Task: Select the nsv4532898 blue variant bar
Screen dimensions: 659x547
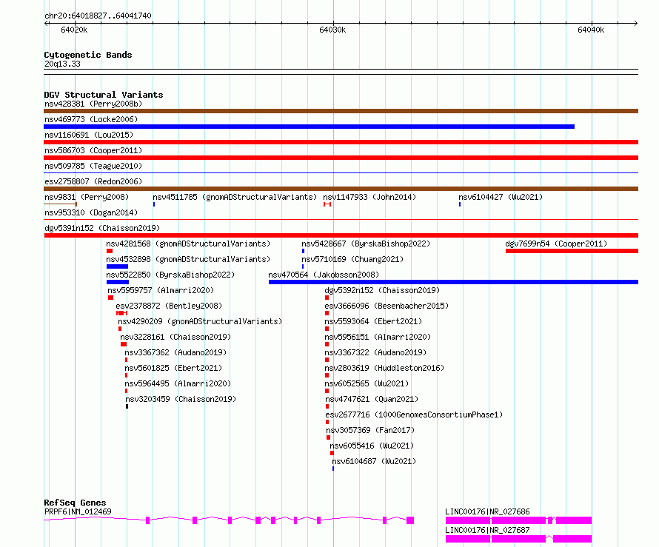Action: pyautogui.click(x=117, y=266)
